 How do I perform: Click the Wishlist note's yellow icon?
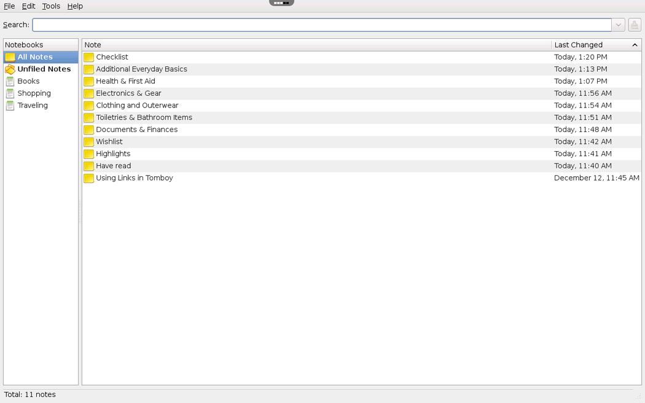[88, 142]
